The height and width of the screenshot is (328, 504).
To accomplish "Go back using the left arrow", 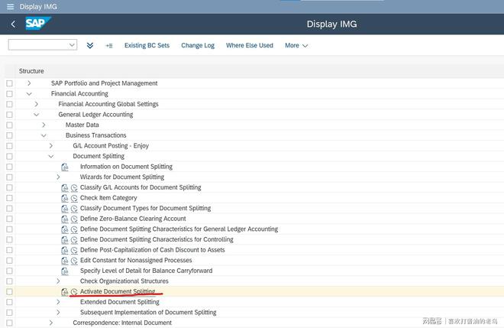I will tap(13, 24).
